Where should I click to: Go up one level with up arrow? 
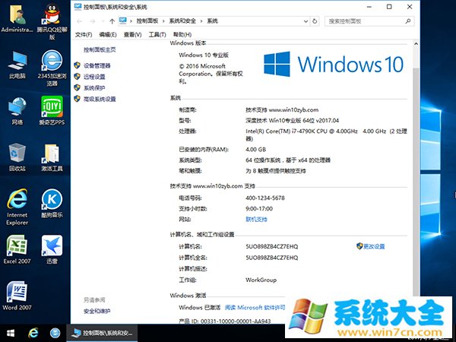coord(112,21)
